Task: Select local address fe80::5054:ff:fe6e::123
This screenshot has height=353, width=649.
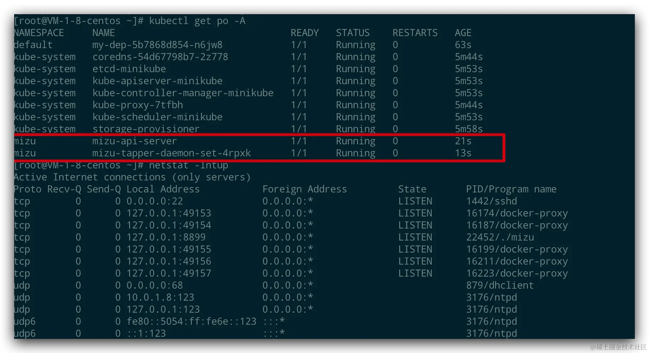Action: [191, 322]
